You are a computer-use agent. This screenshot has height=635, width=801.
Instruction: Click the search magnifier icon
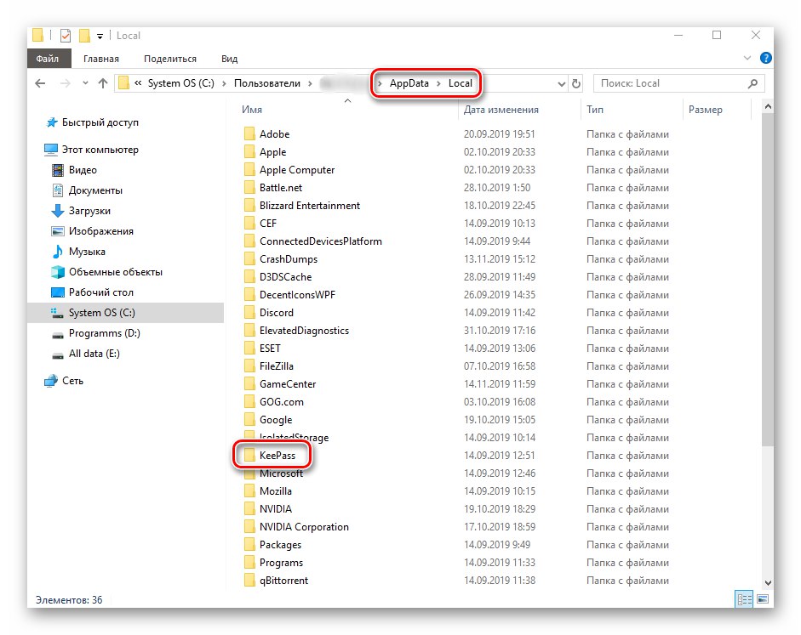point(751,82)
